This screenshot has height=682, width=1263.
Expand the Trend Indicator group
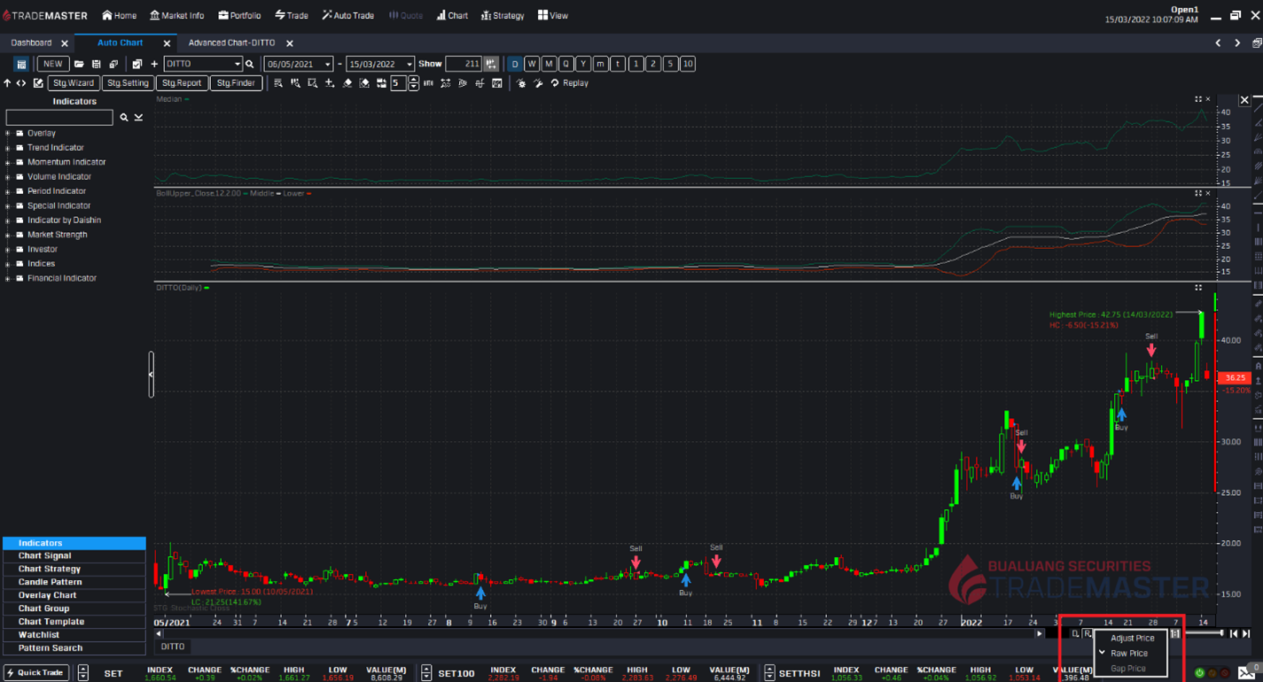pyautogui.click(x=8, y=148)
